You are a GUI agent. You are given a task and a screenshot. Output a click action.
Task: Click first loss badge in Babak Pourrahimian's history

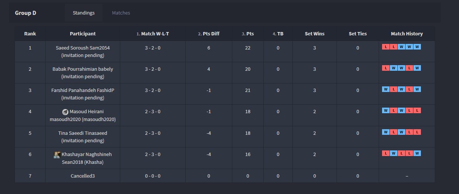(x=385, y=68)
